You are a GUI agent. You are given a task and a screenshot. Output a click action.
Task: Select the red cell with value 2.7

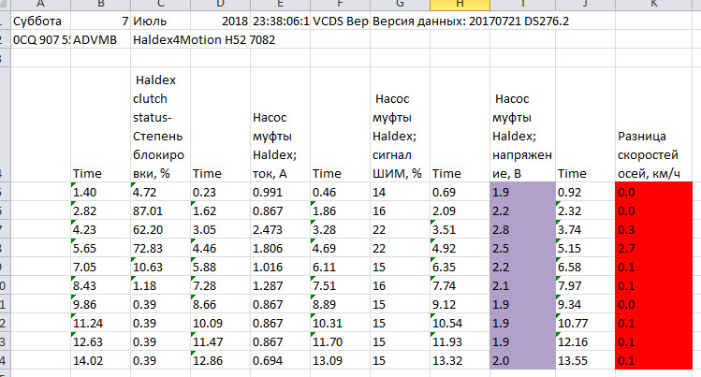[x=653, y=248]
